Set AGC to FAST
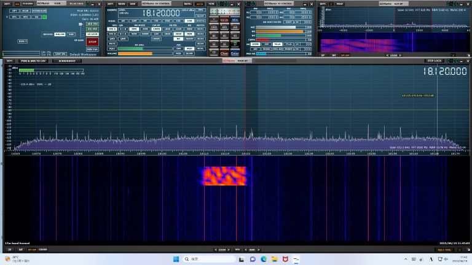Image resolution: width=472 pixels, height=265 pixels. 189,48
